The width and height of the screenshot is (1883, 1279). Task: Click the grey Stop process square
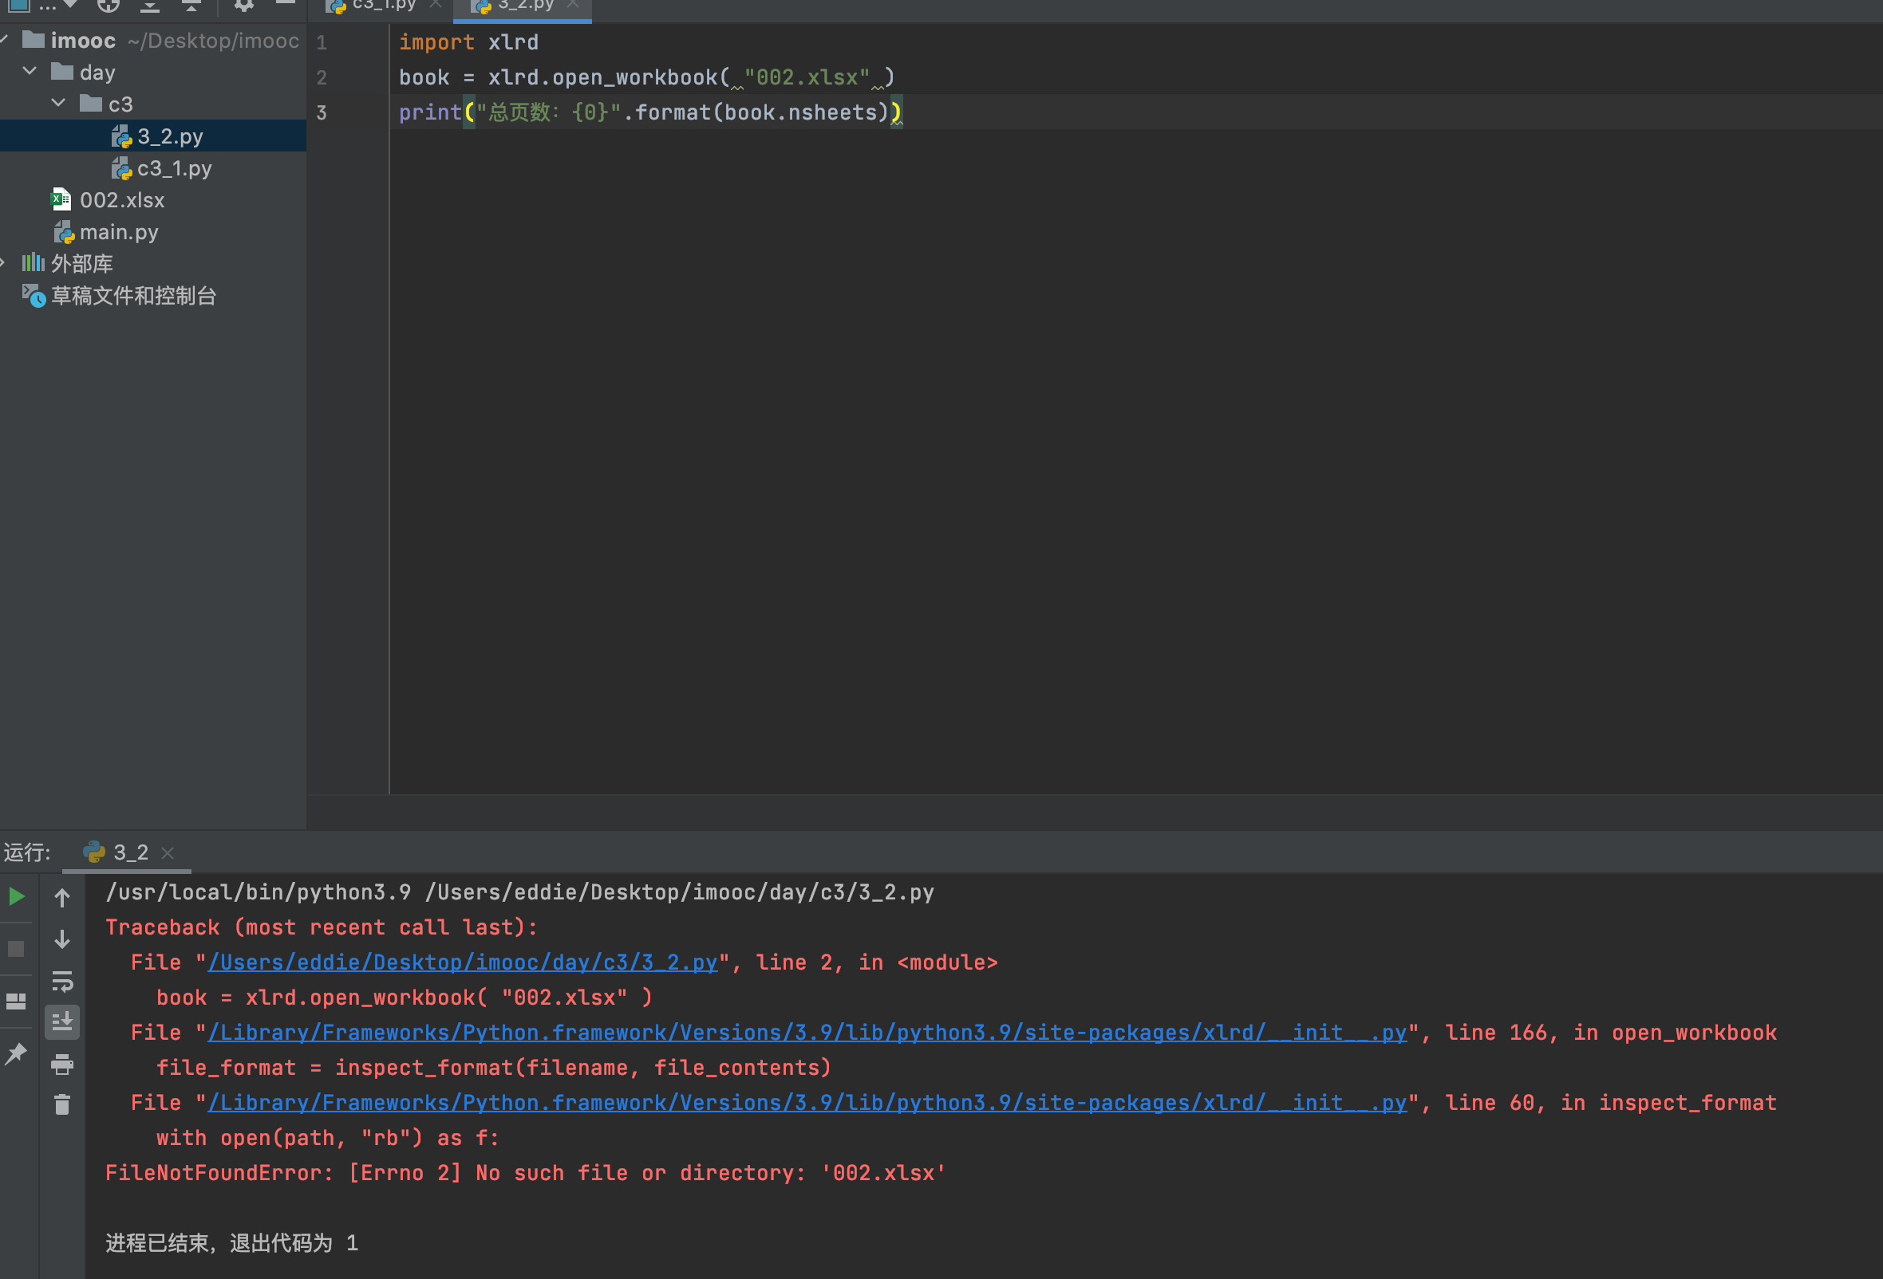[x=16, y=949]
